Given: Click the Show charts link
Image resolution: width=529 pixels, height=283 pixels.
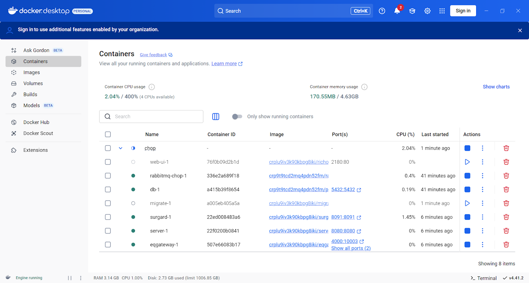Looking at the screenshot, I should tap(496, 87).
